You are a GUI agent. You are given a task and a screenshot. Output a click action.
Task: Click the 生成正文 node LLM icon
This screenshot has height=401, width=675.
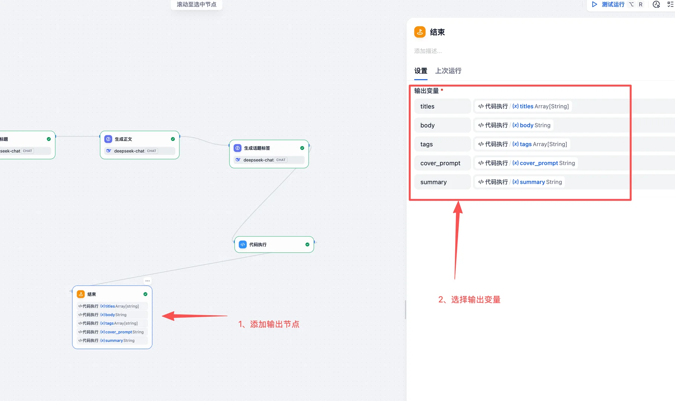pyautogui.click(x=108, y=139)
